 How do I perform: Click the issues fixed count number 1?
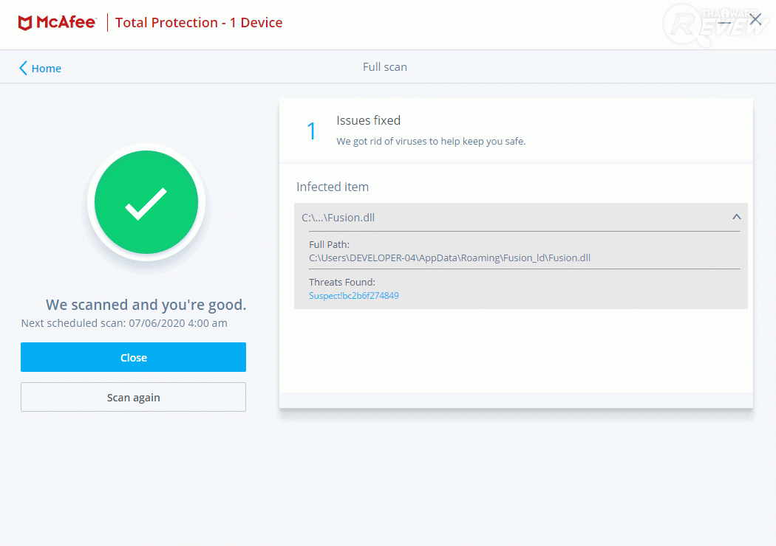coord(311,131)
